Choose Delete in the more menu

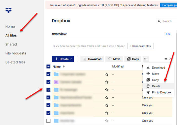[x=158, y=86]
